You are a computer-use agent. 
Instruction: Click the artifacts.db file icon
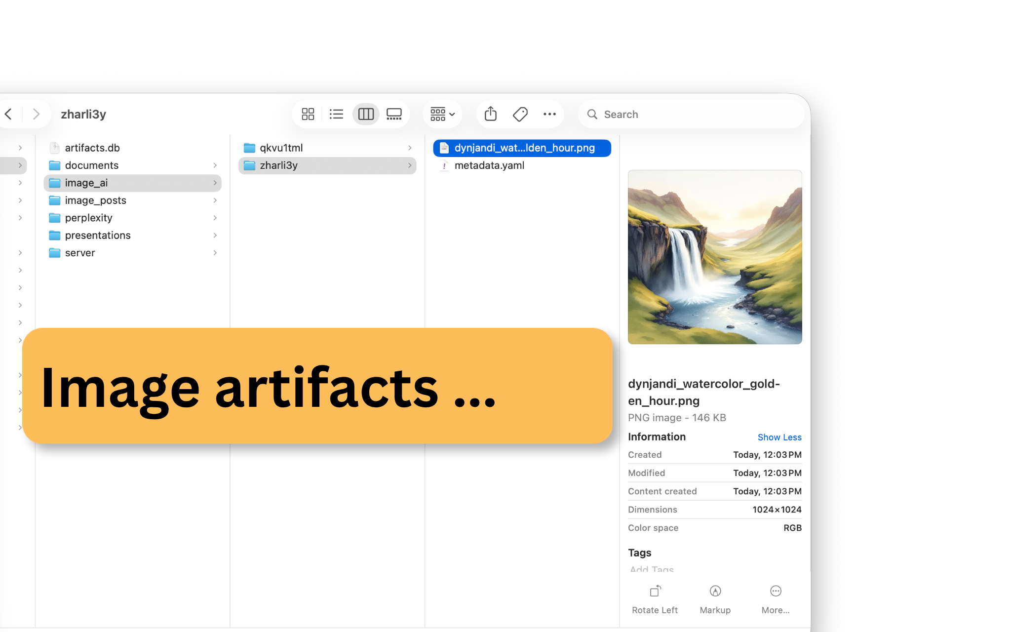click(55, 148)
